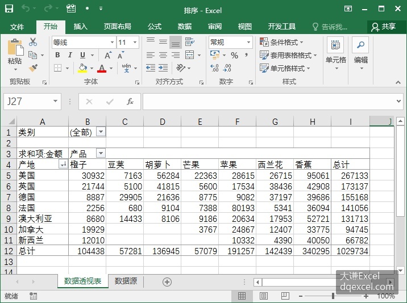
Task: Open the 文件 File tab
Action: 17,27
